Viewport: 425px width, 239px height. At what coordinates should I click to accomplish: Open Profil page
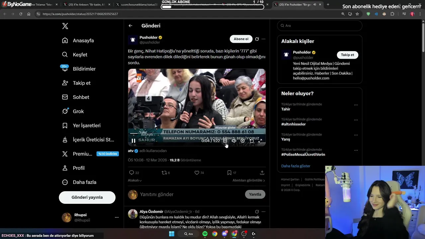[x=74, y=168]
